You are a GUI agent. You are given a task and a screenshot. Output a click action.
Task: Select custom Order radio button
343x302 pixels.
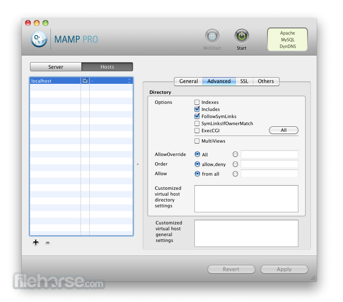(x=235, y=164)
